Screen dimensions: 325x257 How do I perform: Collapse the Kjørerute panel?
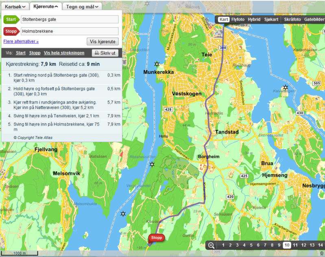45,6
